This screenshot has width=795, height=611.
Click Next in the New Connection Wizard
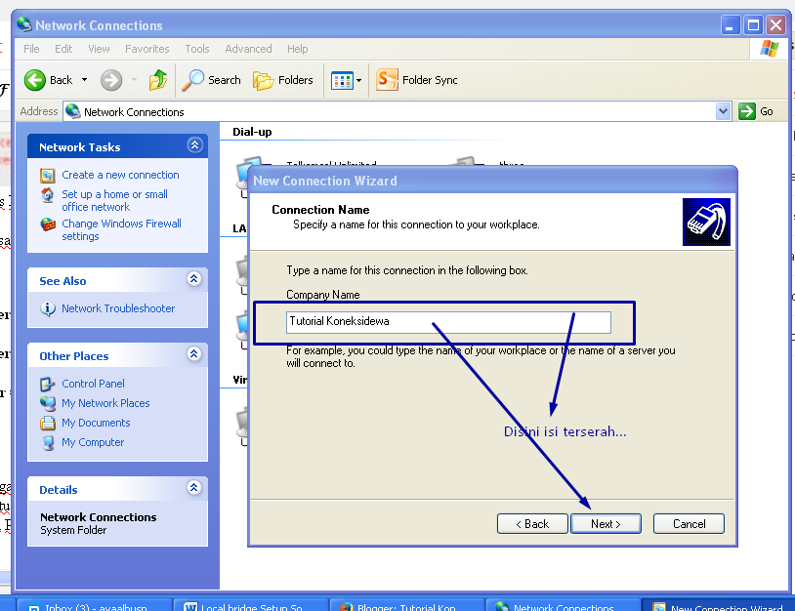tap(606, 523)
